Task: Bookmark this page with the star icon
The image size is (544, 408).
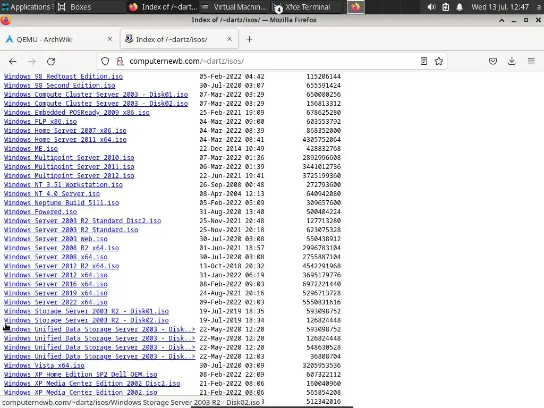Action: click(438, 62)
